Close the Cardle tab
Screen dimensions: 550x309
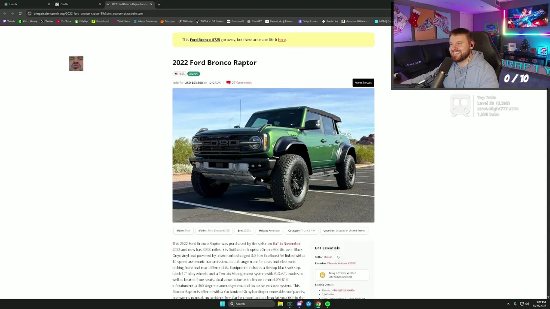tap(100, 4)
